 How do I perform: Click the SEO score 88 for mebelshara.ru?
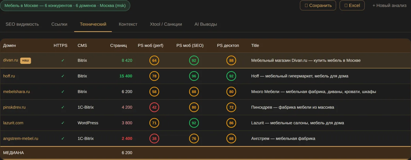coord(194,92)
